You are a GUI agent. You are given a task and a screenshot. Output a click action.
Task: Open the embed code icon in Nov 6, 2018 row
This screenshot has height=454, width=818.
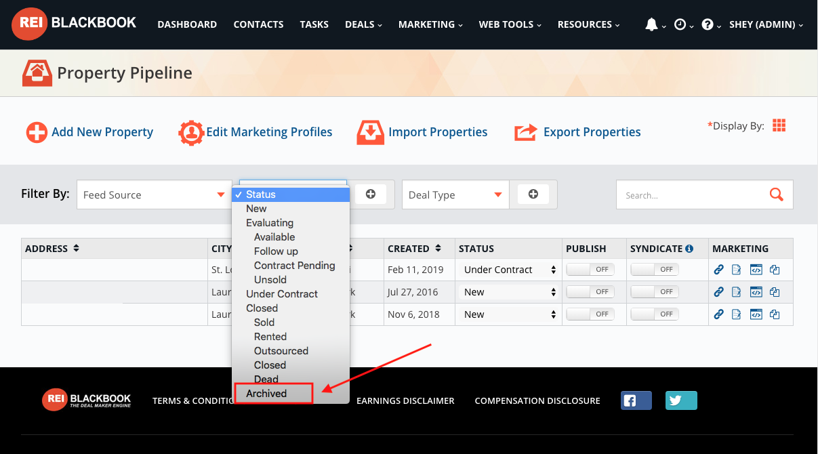coord(756,314)
